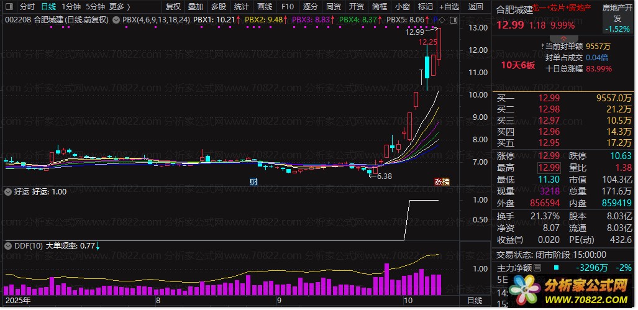Click the 买四 price 12.96
This screenshot has height=310, width=638.
pyautogui.click(x=549, y=132)
